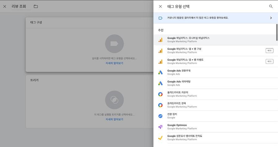Screen dimensions: 278x147
Task: Select Analytics App + Web configuration icon
Action: (x=160, y=51)
